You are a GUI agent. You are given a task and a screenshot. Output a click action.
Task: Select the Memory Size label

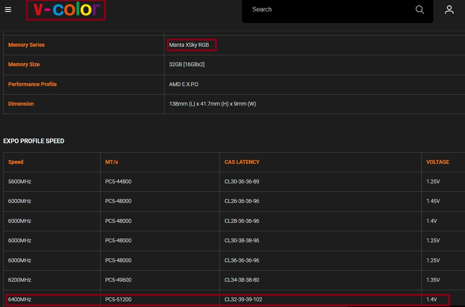tap(24, 64)
